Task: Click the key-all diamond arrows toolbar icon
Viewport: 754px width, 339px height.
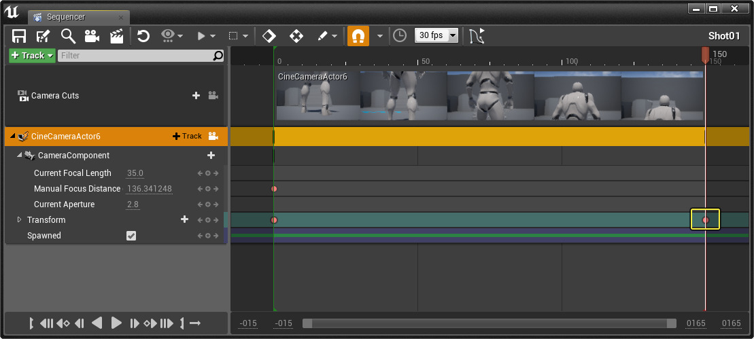Action: tap(296, 36)
